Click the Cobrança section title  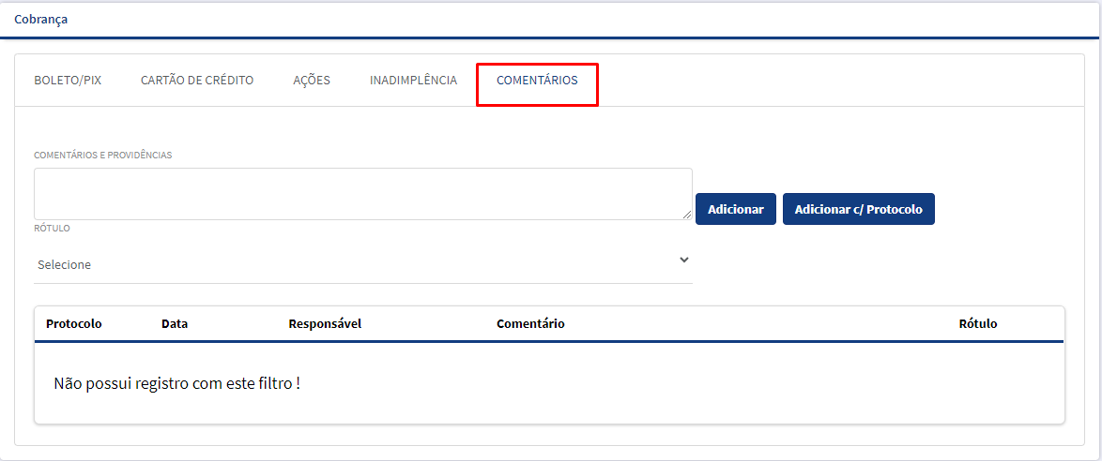click(40, 19)
